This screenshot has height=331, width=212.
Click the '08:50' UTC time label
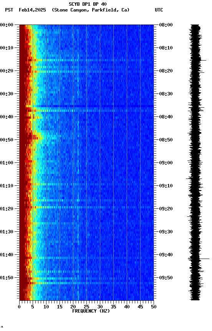[166, 140]
